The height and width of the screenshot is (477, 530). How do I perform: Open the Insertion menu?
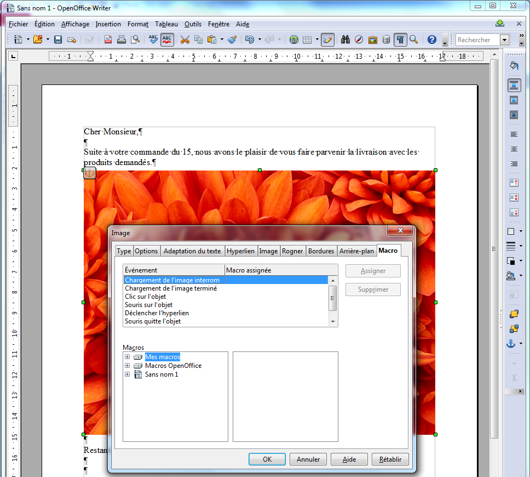(x=108, y=24)
